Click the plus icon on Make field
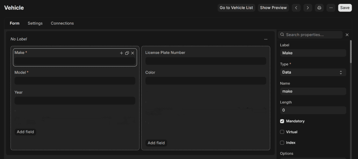 121,53
